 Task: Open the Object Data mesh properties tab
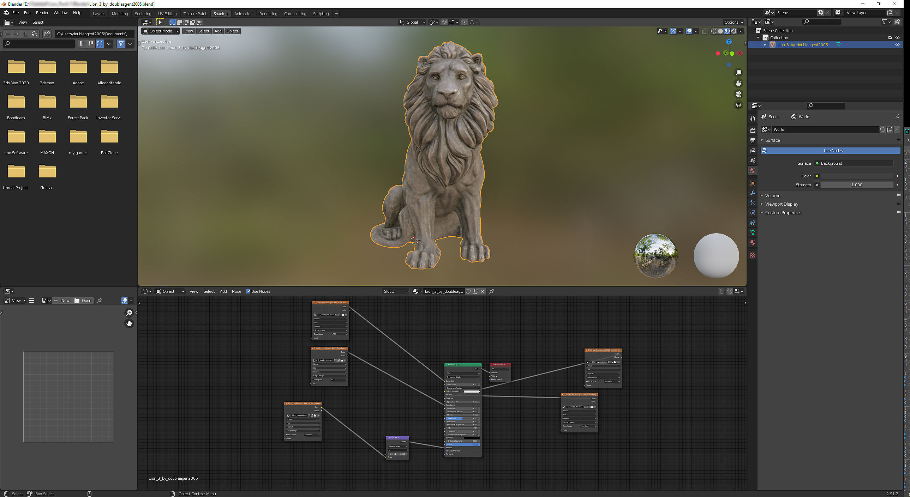point(753,232)
